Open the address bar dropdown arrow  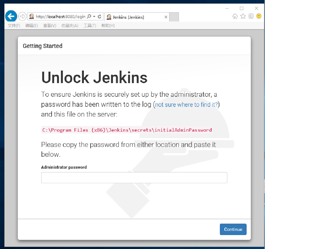(94, 16)
